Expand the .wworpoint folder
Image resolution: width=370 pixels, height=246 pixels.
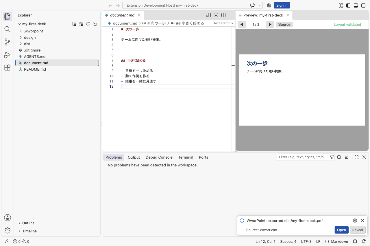(21, 31)
